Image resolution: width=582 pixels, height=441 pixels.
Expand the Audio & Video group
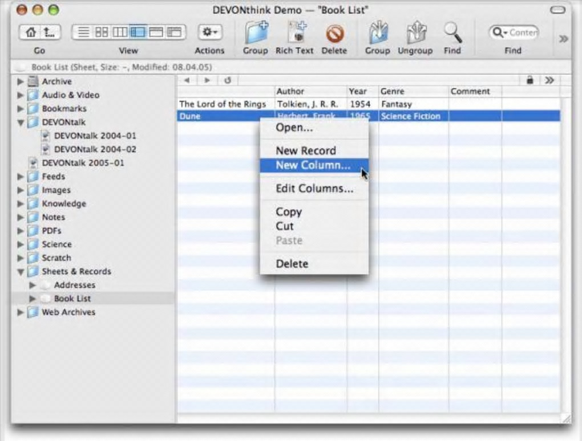pyautogui.click(x=21, y=95)
